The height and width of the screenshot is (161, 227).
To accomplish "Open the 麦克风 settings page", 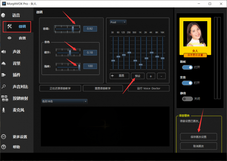I will click(19, 110).
